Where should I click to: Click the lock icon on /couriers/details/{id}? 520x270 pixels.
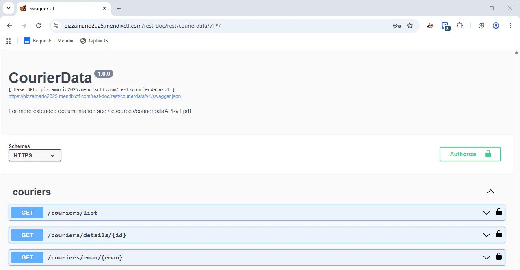[x=498, y=234]
